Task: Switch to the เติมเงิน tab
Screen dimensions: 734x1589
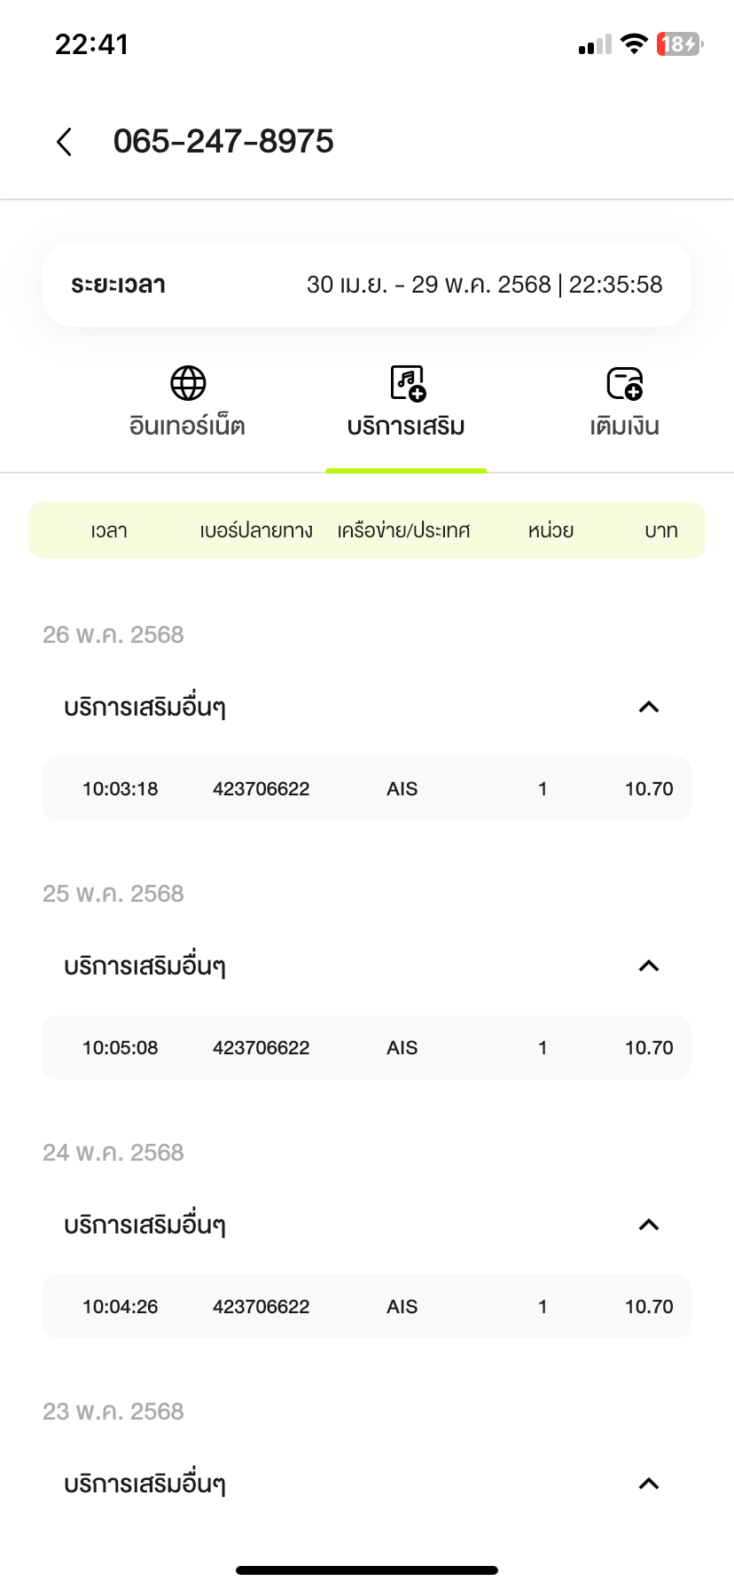Action: [x=625, y=426]
